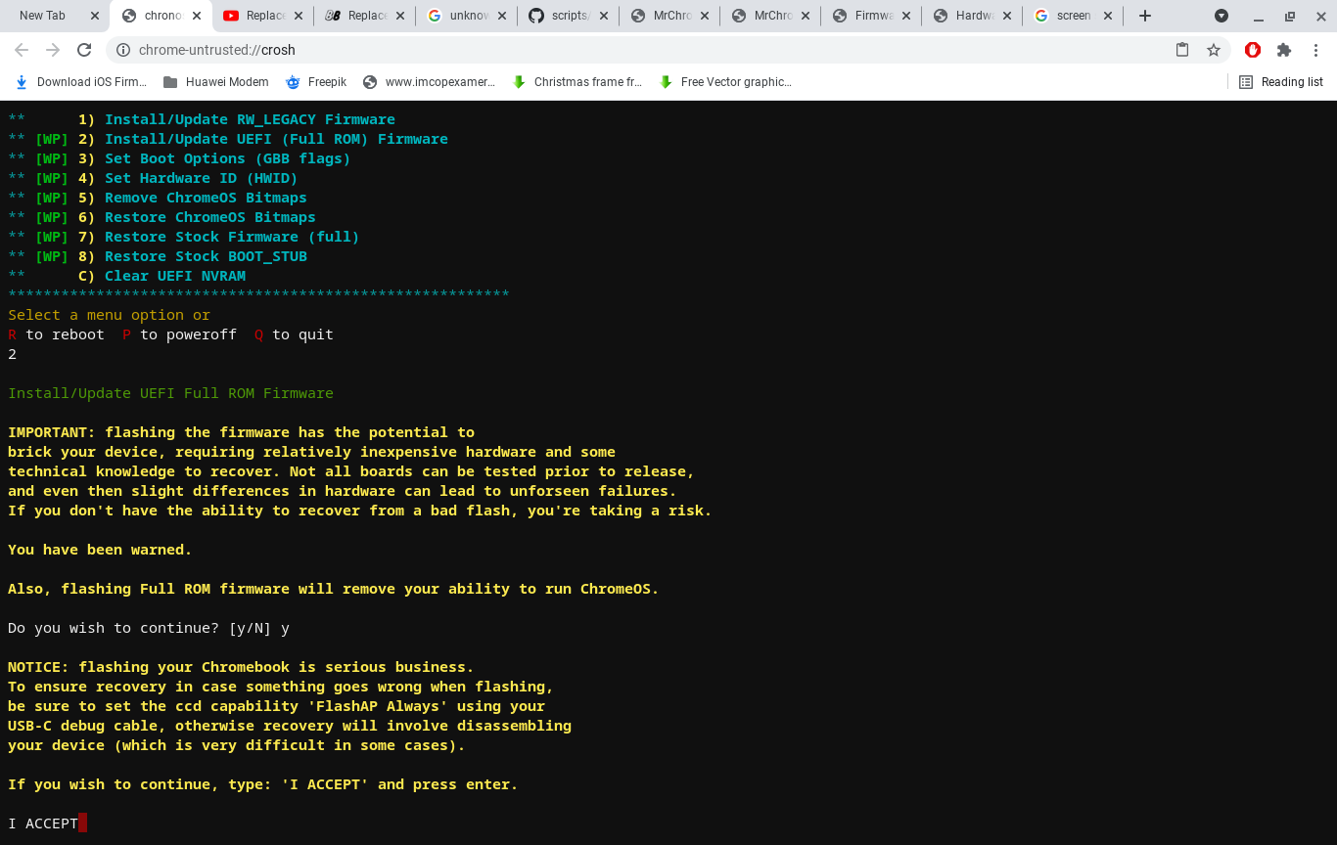The image size is (1337, 845).
Task: View site information icon in address bar
Action: (122, 50)
